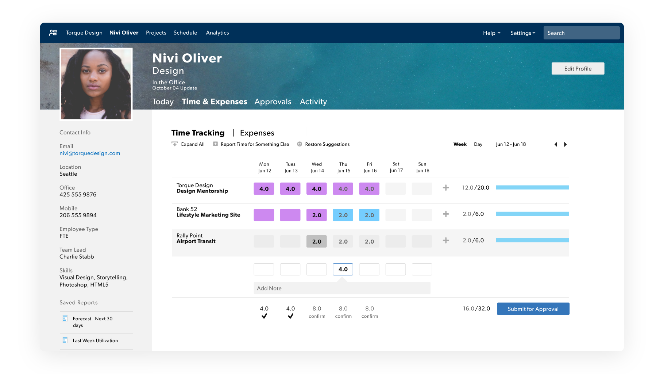This screenshot has width=664, height=374.
Task: Click the people directory icon in navbar
Action: (53, 33)
